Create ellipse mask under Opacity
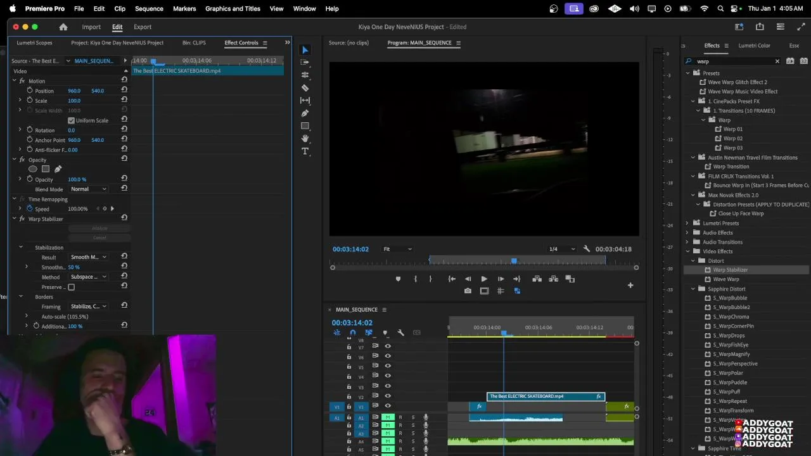811x456 pixels. point(33,169)
